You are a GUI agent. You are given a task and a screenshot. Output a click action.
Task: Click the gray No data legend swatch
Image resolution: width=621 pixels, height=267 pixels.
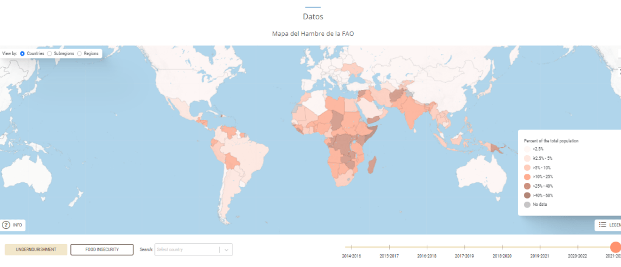[527, 204]
